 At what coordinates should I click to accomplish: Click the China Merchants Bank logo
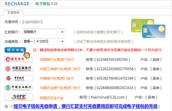pos(19,59)
